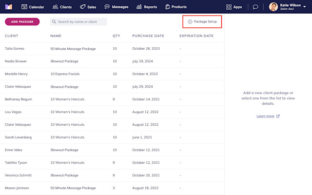Open the Apps menu label
This screenshot has height=195, width=312.
point(237,7)
